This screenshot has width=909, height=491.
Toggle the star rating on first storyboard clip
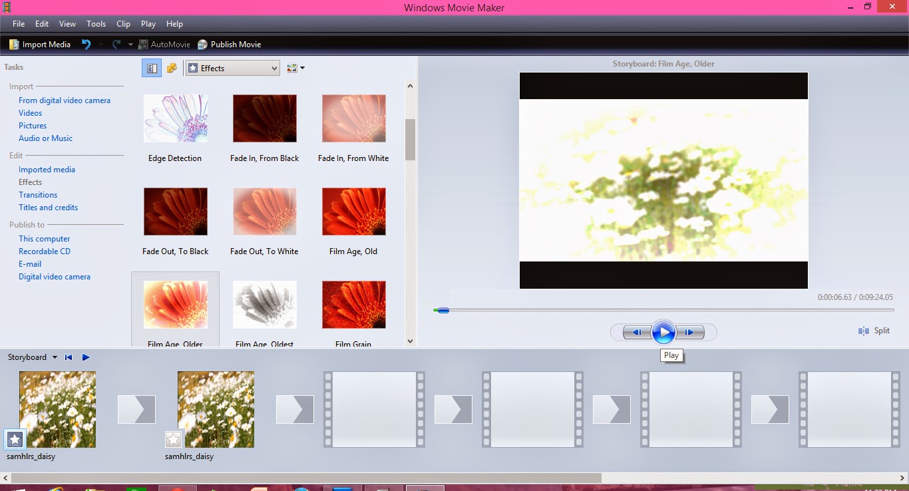tap(15, 439)
